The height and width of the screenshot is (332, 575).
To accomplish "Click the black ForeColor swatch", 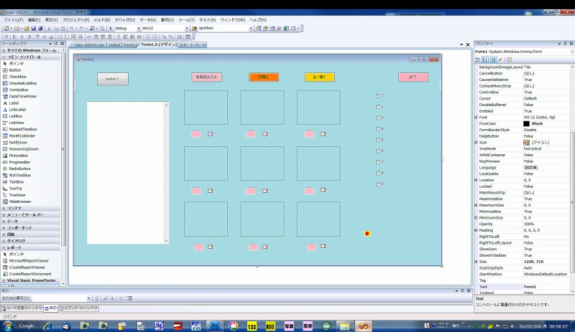I will [x=526, y=123].
